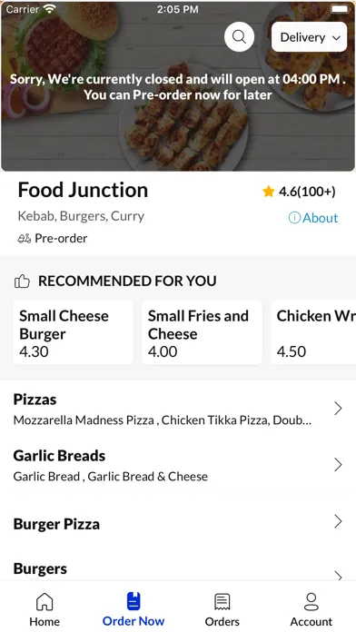Open the Delivery dropdown

point(310,37)
